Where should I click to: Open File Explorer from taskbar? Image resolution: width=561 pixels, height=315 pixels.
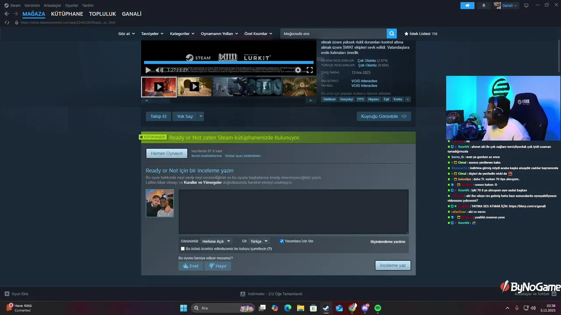[x=301, y=308]
